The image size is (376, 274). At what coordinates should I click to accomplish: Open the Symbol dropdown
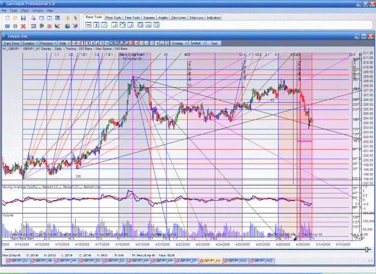click(x=197, y=43)
